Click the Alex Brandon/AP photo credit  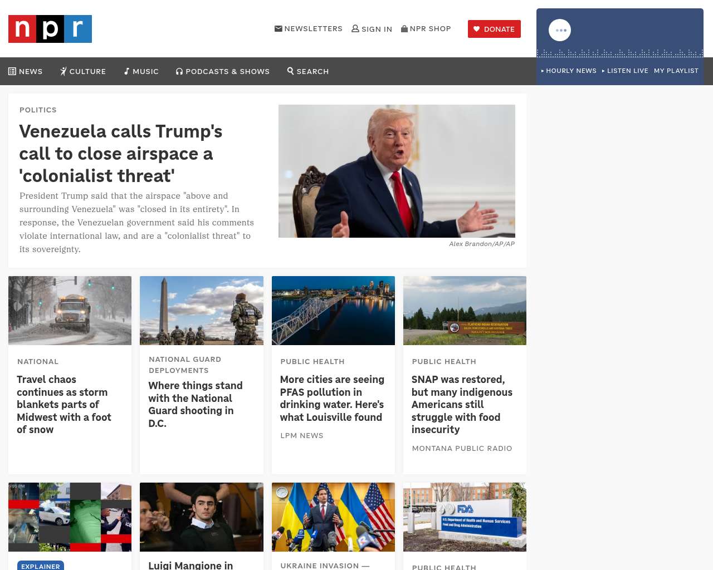pyautogui.click(x=482, y=244)
